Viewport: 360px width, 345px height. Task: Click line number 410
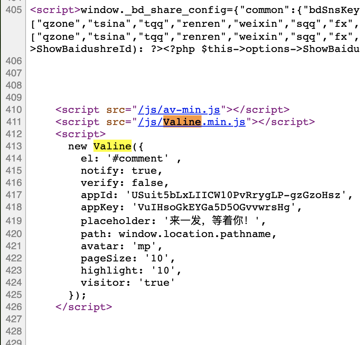pos(14,110)
